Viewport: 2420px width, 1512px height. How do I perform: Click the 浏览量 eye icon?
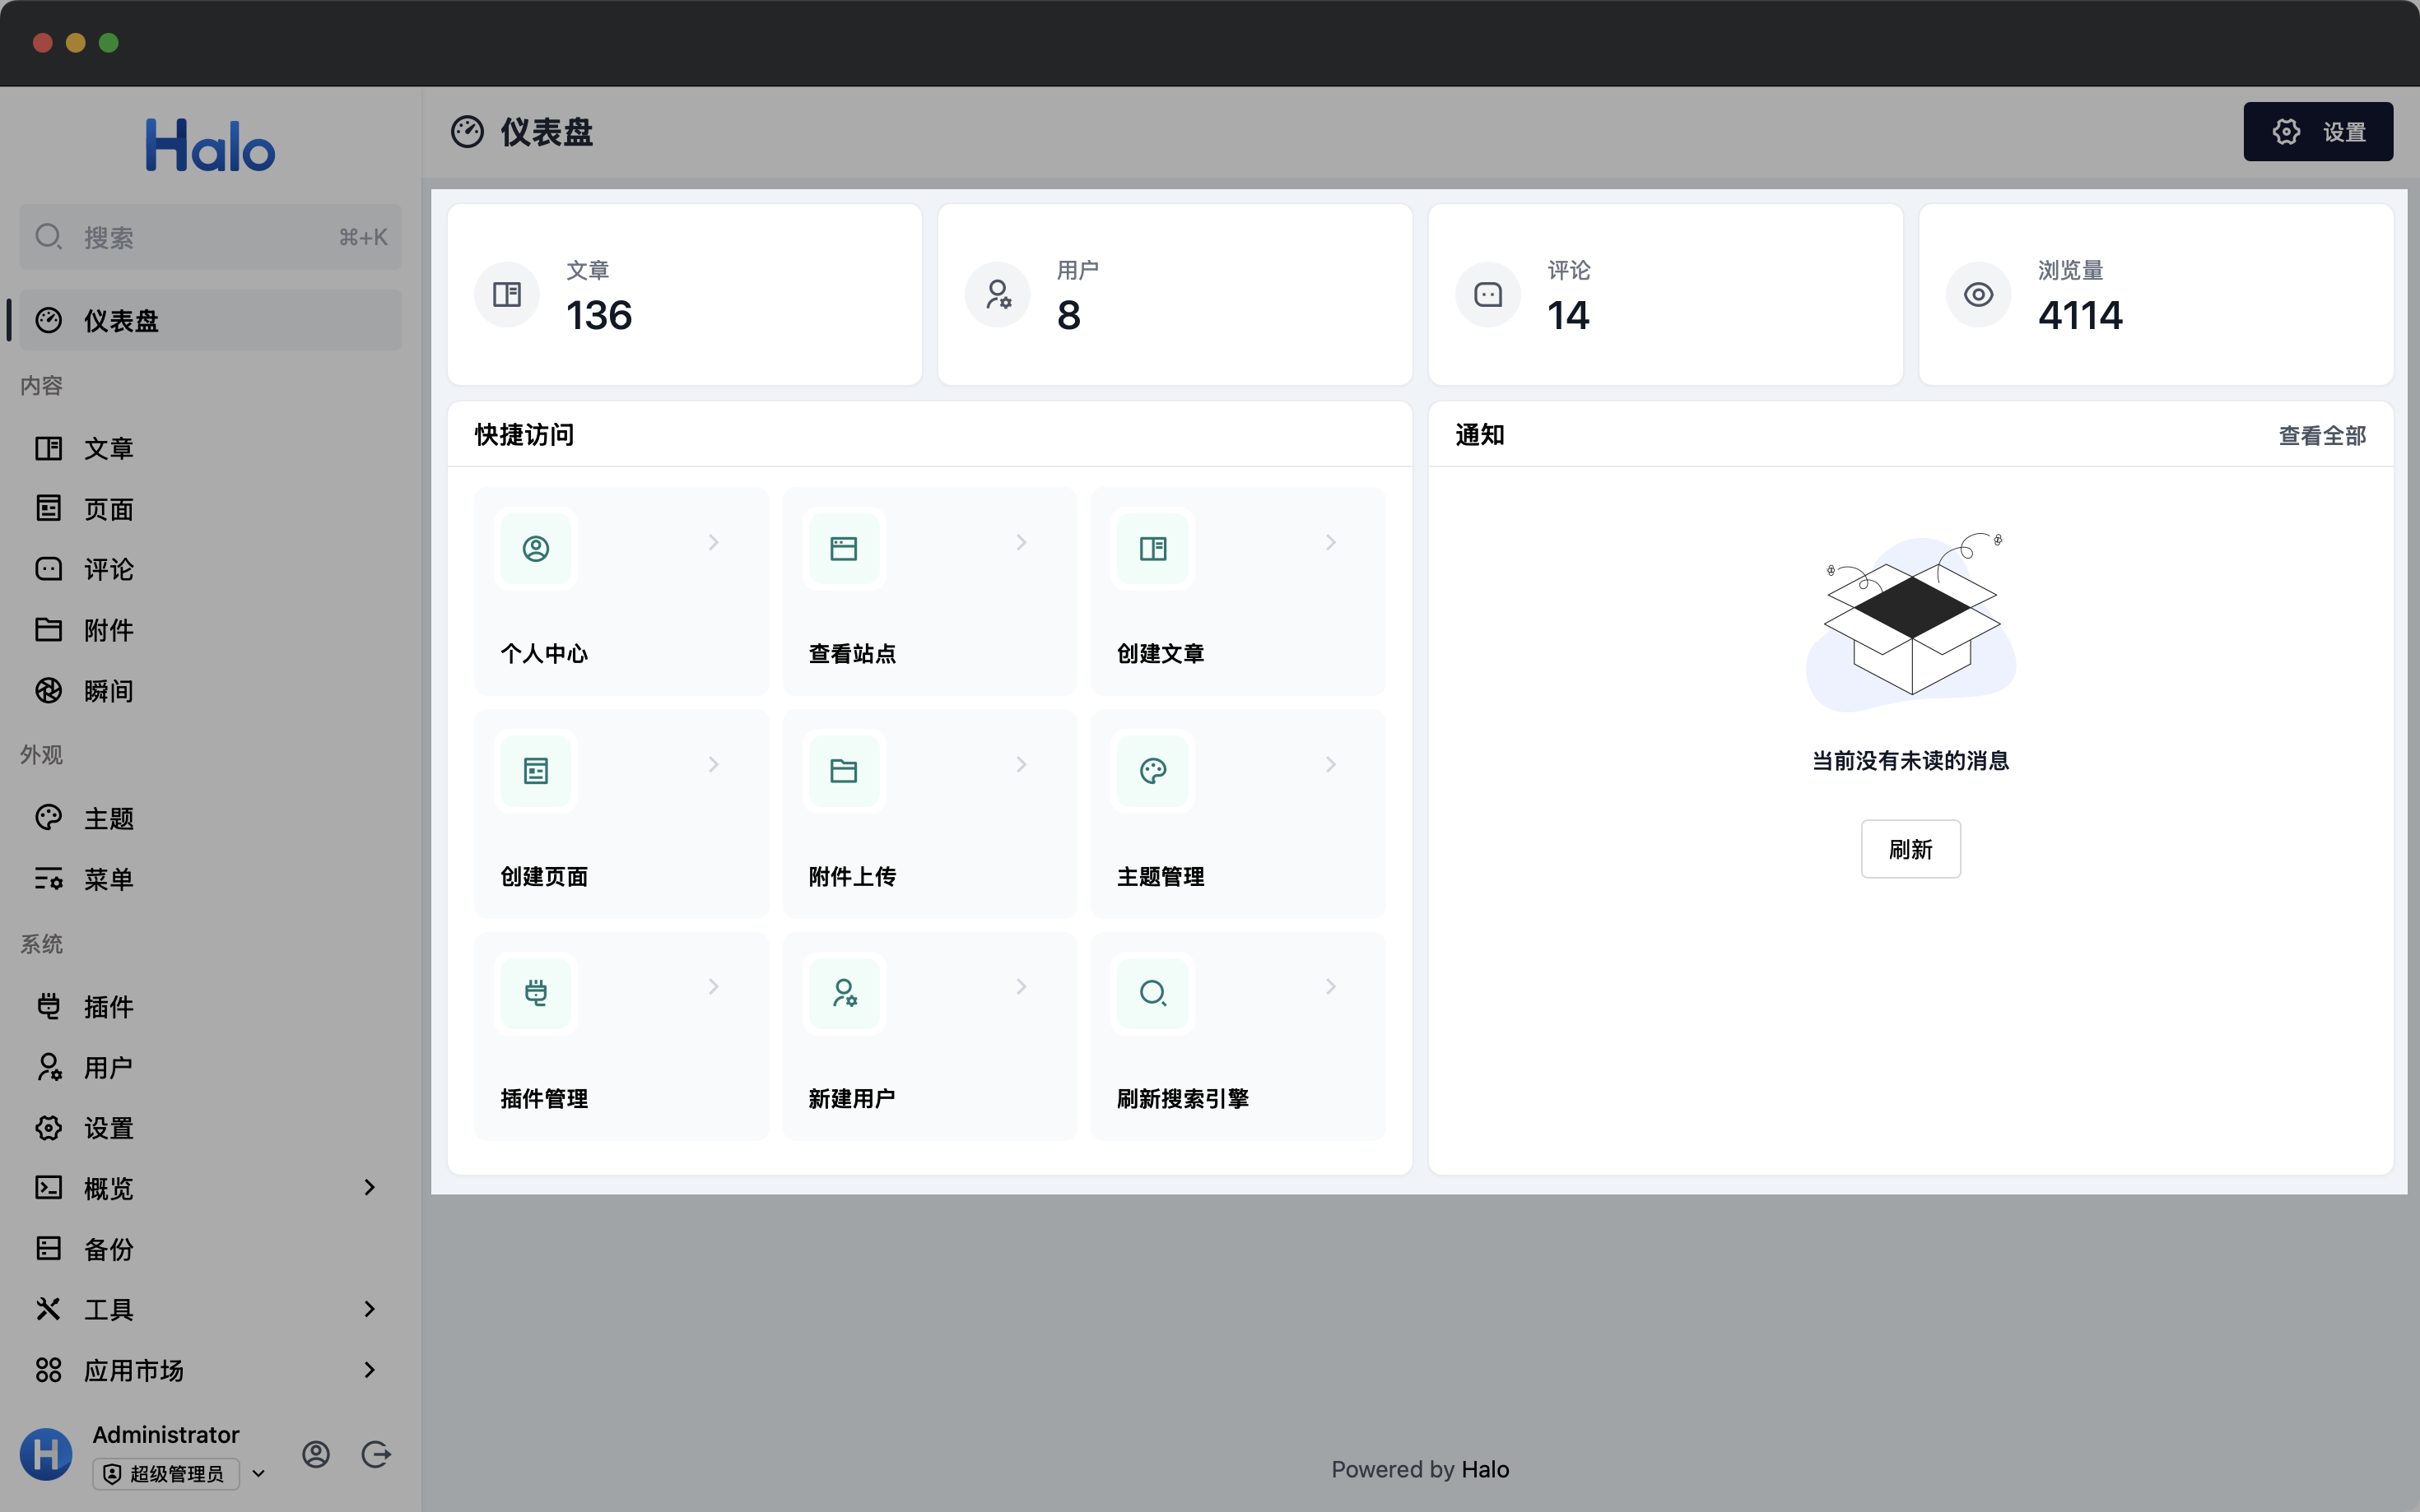tap(1978, 295)
